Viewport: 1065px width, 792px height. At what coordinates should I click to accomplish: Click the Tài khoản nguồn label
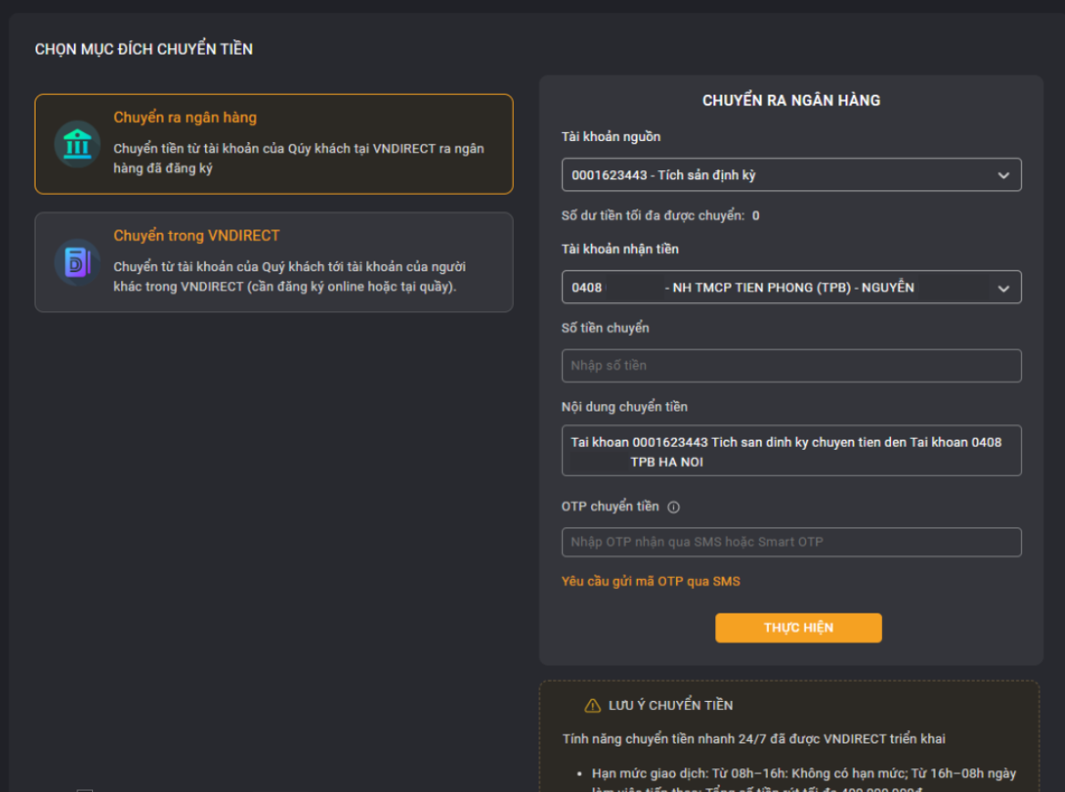pos(610,137)
